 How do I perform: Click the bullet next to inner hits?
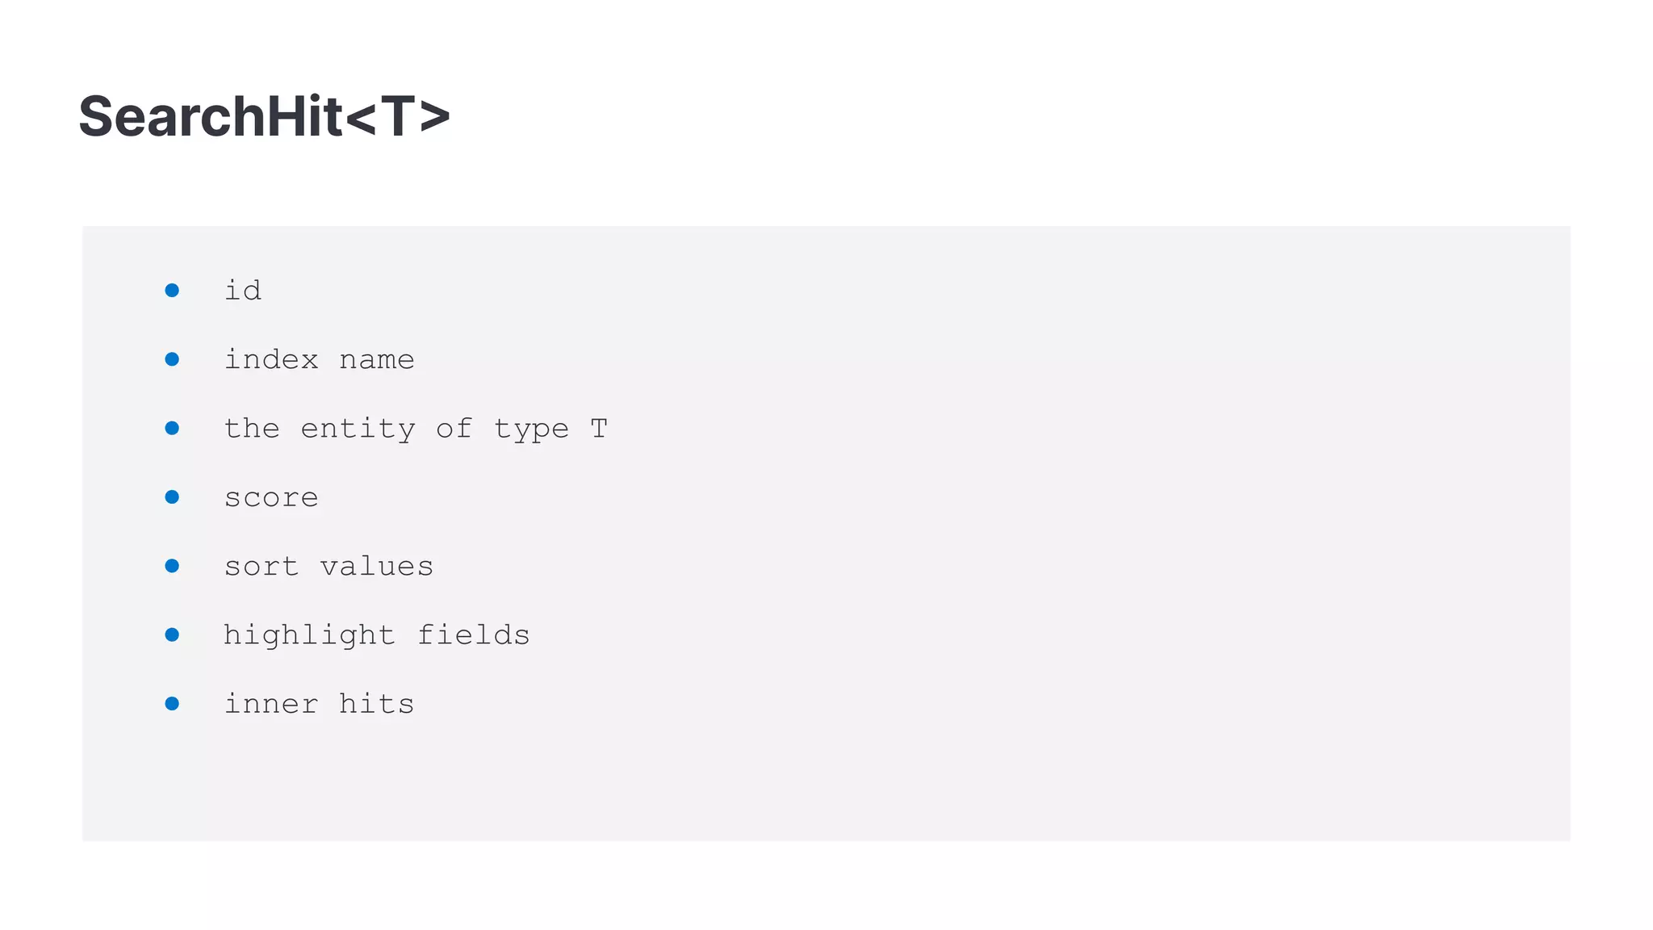172,704
